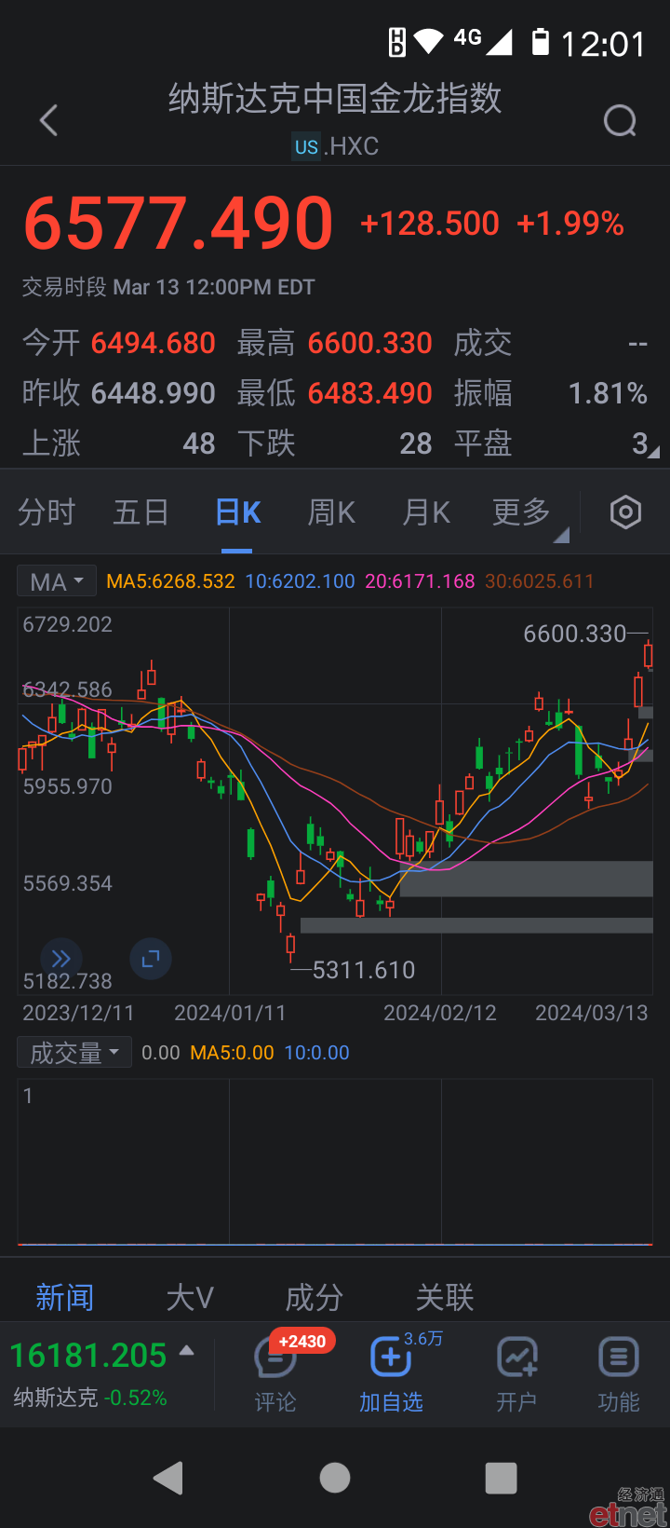Tap the chart low label 5311.610
Image resolution: width=670 pixels, height=1528 pixels.
coord(364,970)
